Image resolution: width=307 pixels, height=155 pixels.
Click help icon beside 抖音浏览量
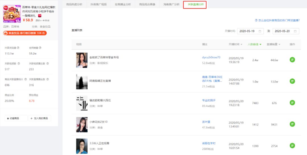(x=18, y=47)
